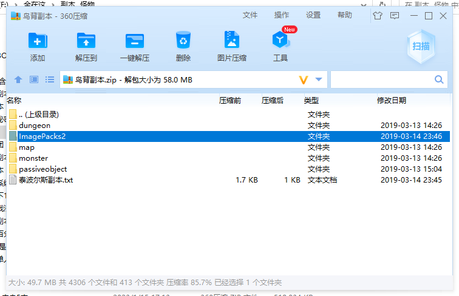Select the dungeon folder

34,126
